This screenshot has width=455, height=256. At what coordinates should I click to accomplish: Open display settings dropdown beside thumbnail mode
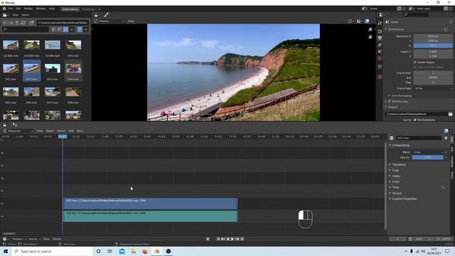click(x=72, y=29)
